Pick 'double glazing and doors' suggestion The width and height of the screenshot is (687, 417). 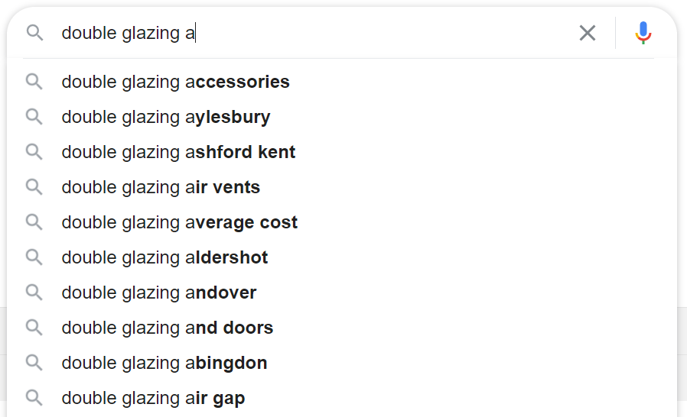click(342, 328)
